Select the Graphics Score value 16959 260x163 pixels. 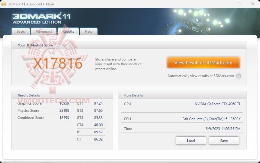[x=64, y=103]
